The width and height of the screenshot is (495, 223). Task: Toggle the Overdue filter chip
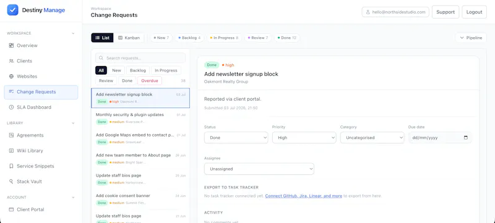point(150,81)
